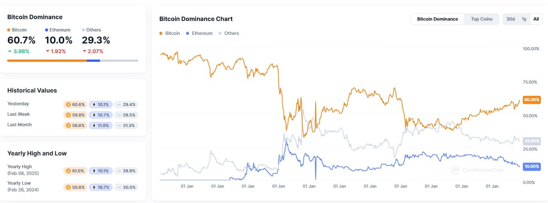The image size is (548, 203).
Task: Toggle the Bitcoin series in chart legend
Action: [170, 33]
